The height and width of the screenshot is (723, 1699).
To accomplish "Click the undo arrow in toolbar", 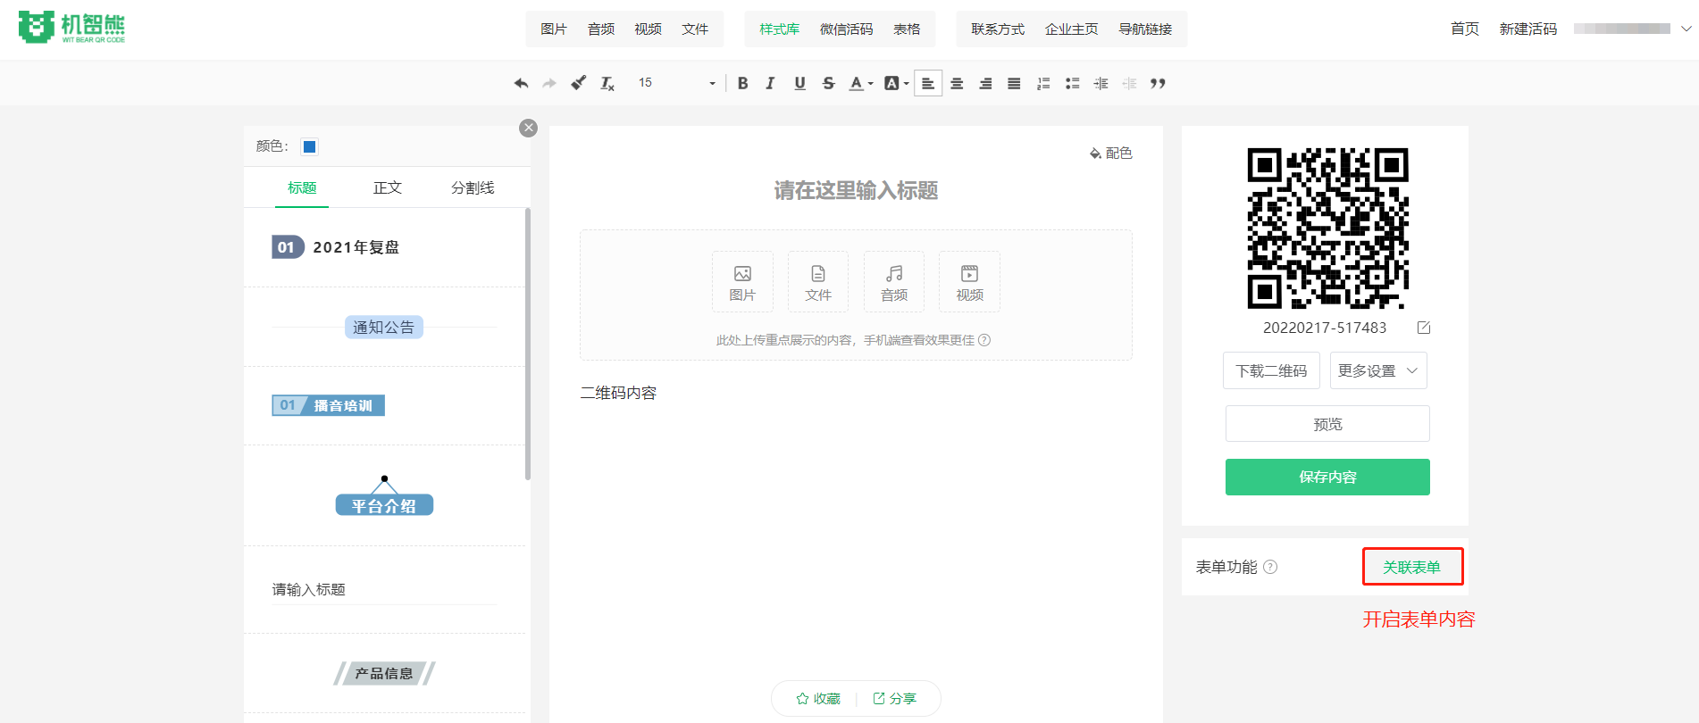I will 521,83.
